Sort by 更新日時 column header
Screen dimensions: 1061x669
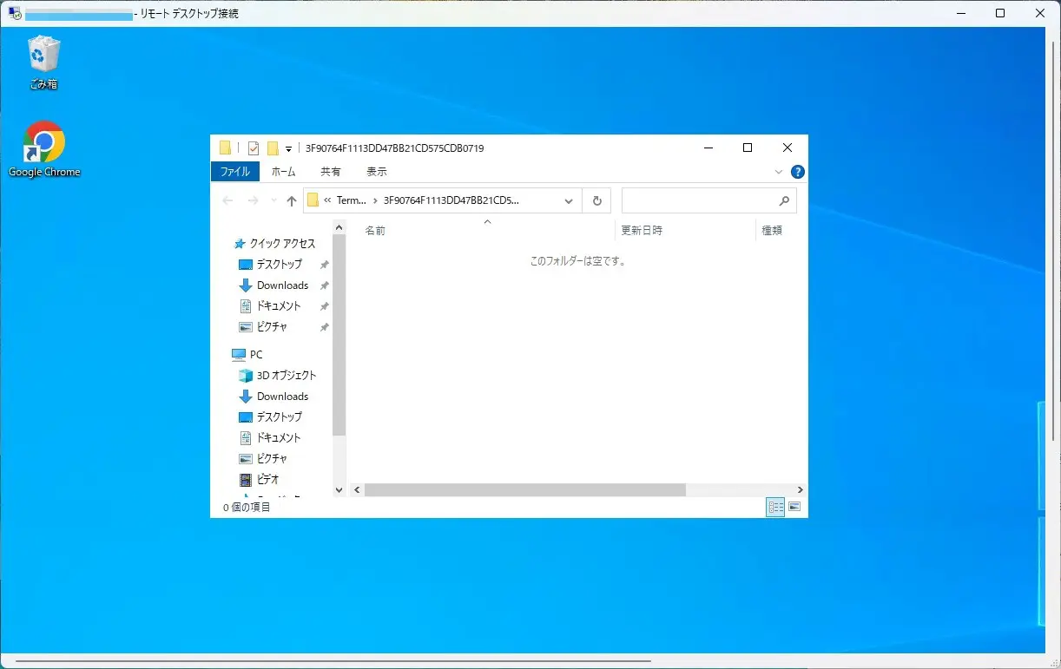click(642, 230)
